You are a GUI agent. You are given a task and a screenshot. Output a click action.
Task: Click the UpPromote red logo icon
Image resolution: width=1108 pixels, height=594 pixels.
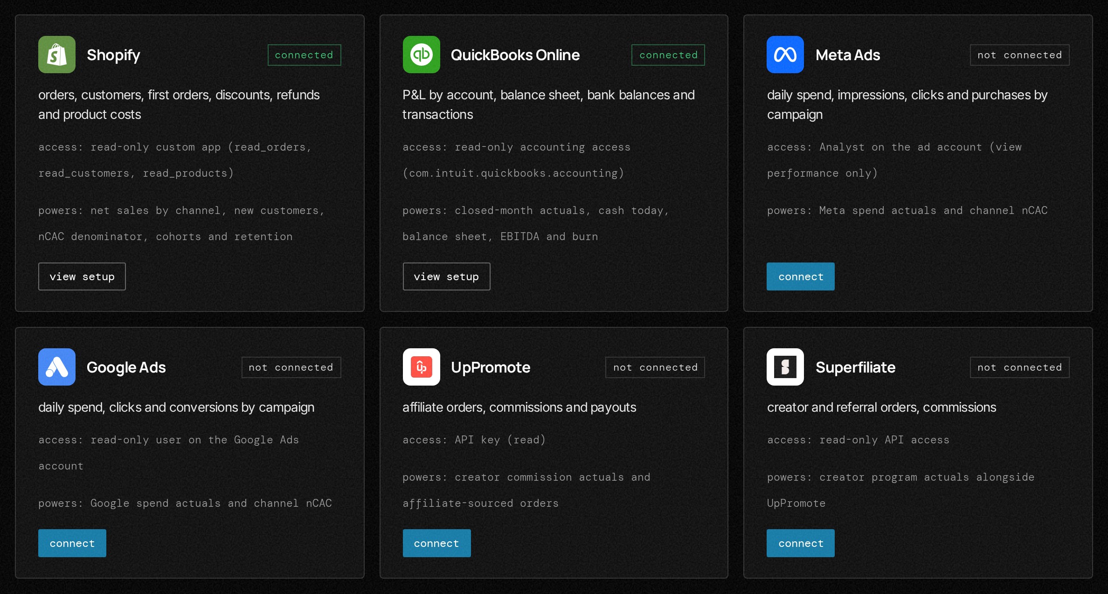421,367
